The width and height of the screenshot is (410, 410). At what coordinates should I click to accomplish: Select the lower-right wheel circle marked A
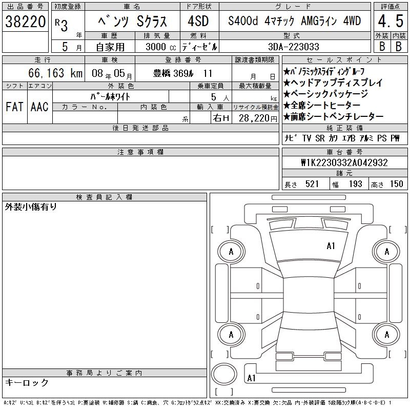pyautogui.click(x=386, y=335)
